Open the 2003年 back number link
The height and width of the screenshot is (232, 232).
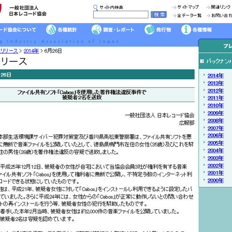[x=216, y=158]
